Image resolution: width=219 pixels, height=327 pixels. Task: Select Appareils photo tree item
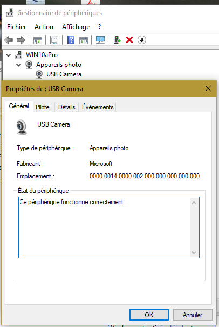tap(59, 65)
